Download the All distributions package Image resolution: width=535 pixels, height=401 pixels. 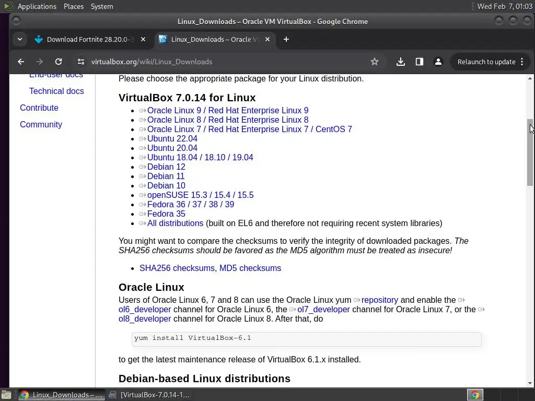[175, 223]
